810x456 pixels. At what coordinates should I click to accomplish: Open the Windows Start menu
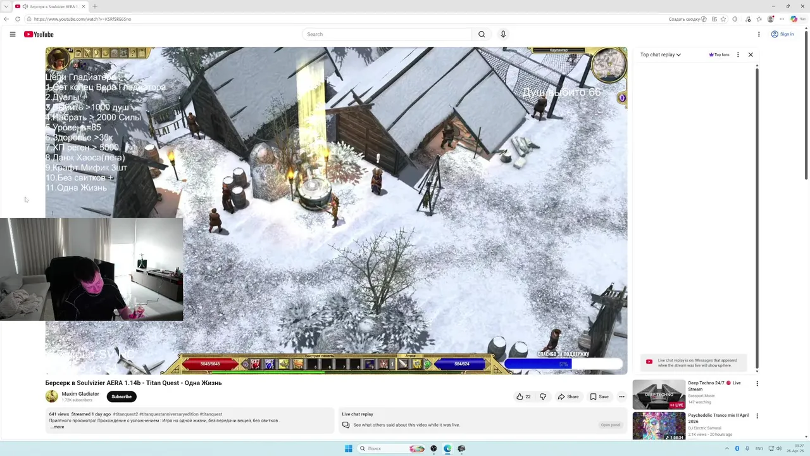click(x=348, y=448)
